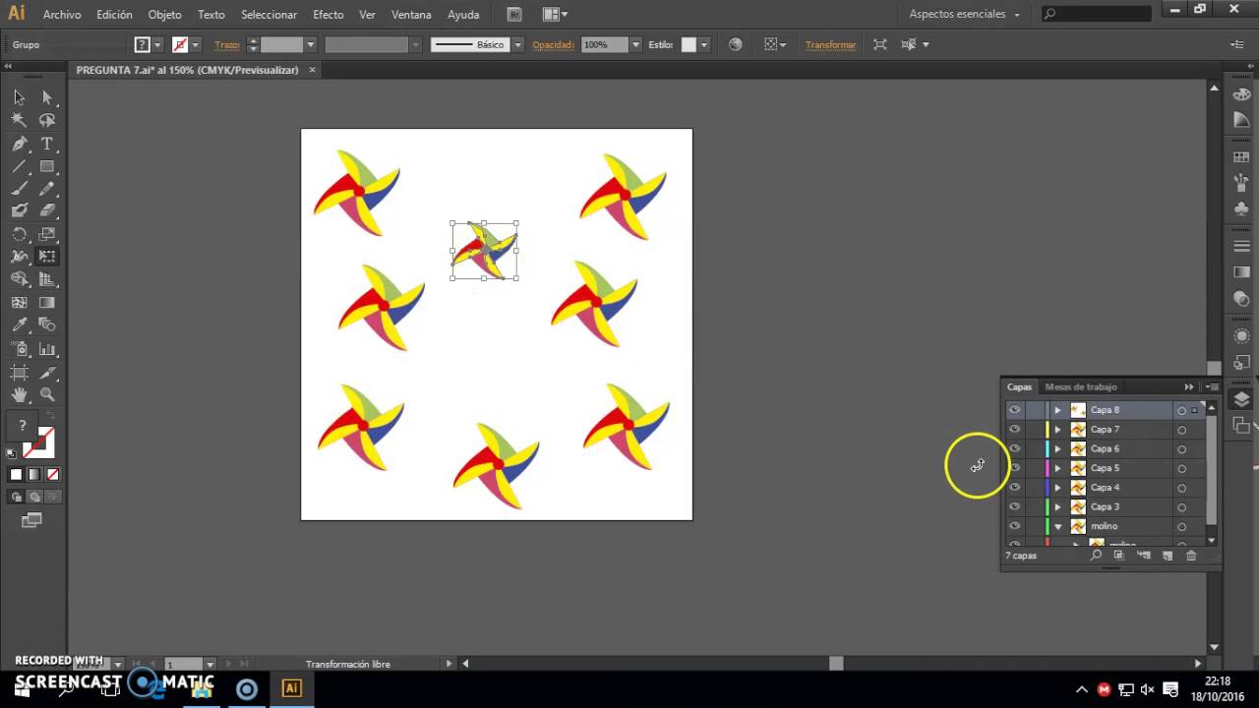Open the Efecto menu

[328, 15]
